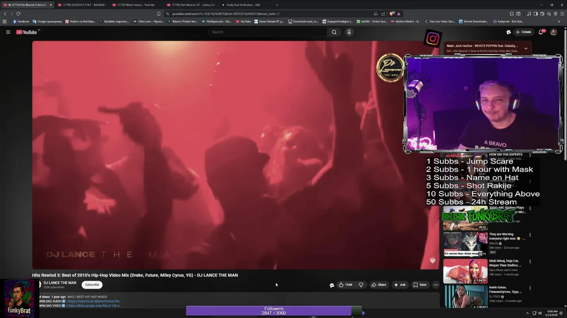
Task: Open the YouTube hamburger guide menu
Action: click(8, 32)
